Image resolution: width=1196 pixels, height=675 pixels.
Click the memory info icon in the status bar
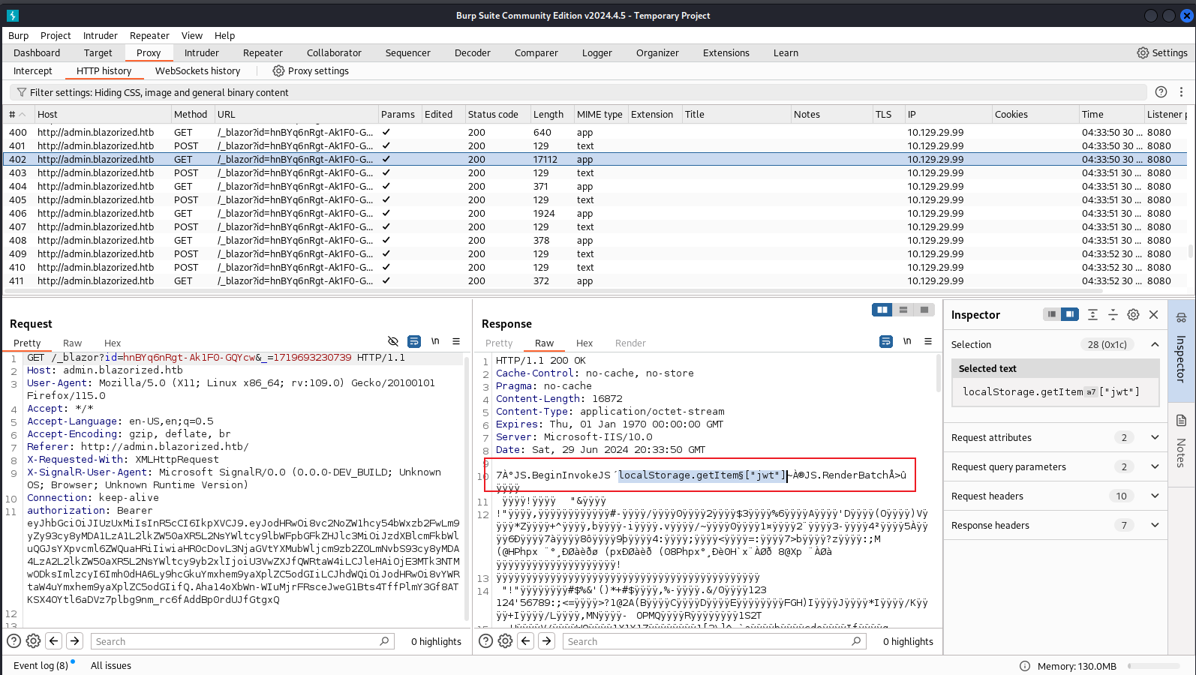coord(1025,666)
